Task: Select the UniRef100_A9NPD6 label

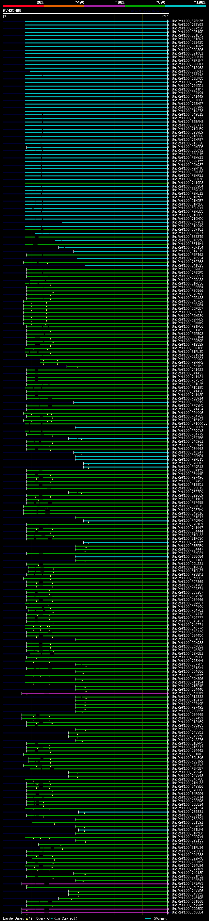Action: (187, 147)
